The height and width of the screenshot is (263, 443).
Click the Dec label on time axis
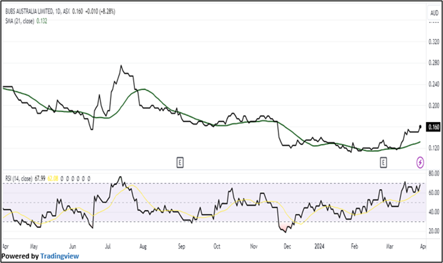[287, 246]
